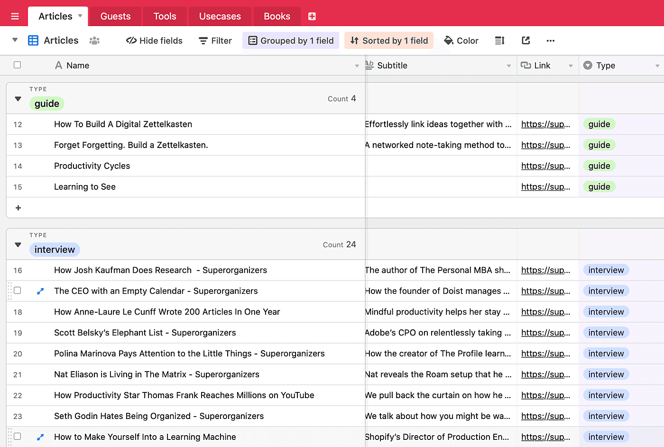Viewport: 664px width, 447px height.
Task: Switch to the Tools tab
Action: coord(165,16)
